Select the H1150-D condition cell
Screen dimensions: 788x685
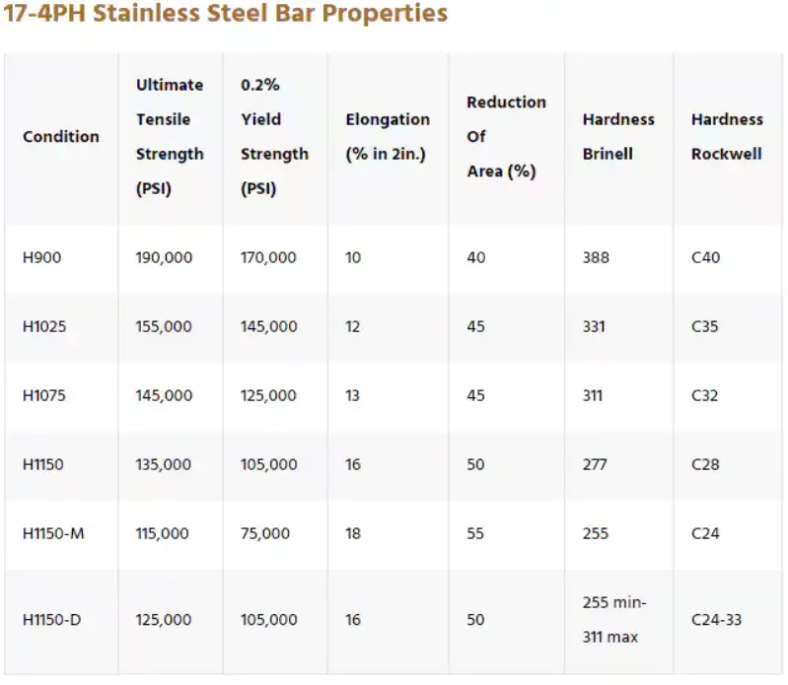click(54, 620)
